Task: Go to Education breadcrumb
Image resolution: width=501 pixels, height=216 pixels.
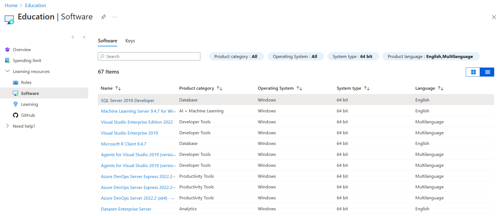Action: [36, 5]
